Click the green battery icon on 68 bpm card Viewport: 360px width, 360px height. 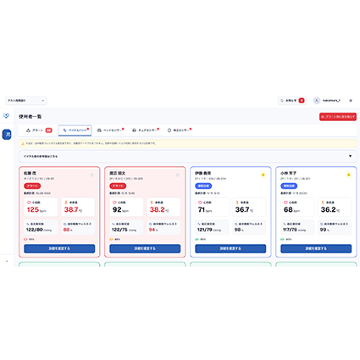tap(282, 239)
